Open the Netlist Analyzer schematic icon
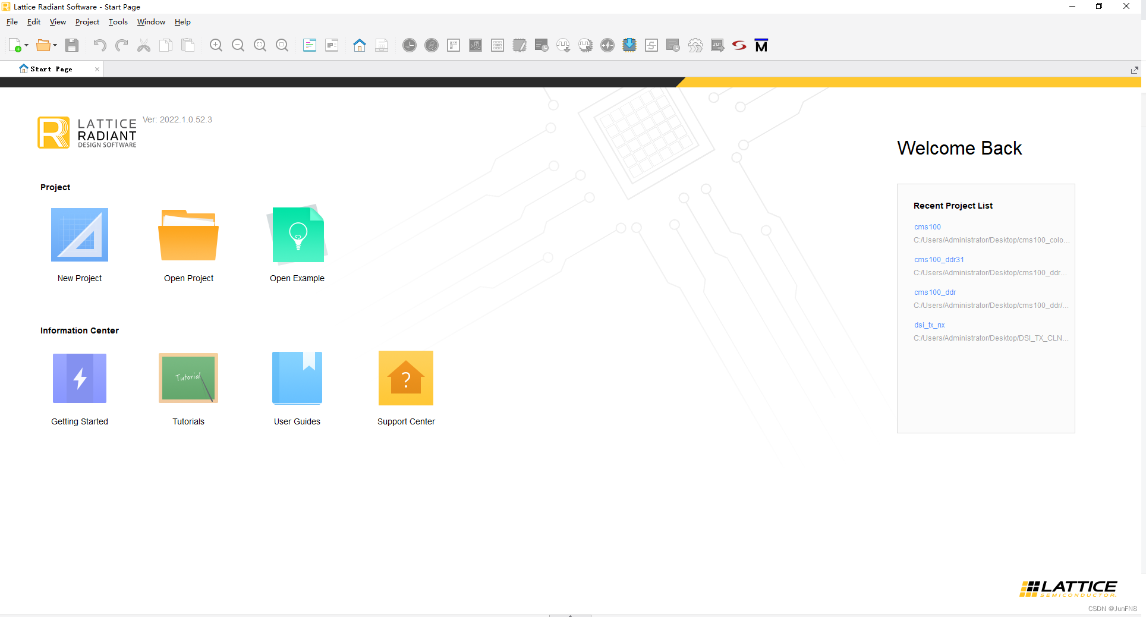Screen dimensions: 1146x617 (476, 45)
